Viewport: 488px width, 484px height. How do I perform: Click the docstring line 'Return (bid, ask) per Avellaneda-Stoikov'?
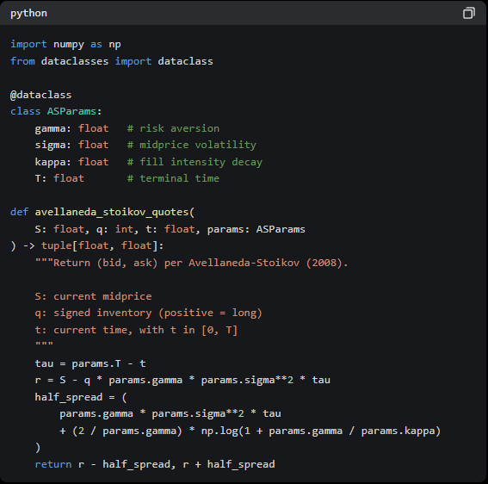pyautogui.click(x=191, y=263)
